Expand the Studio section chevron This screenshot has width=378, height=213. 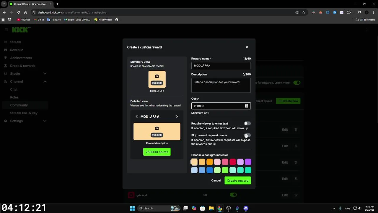point(45,74)
